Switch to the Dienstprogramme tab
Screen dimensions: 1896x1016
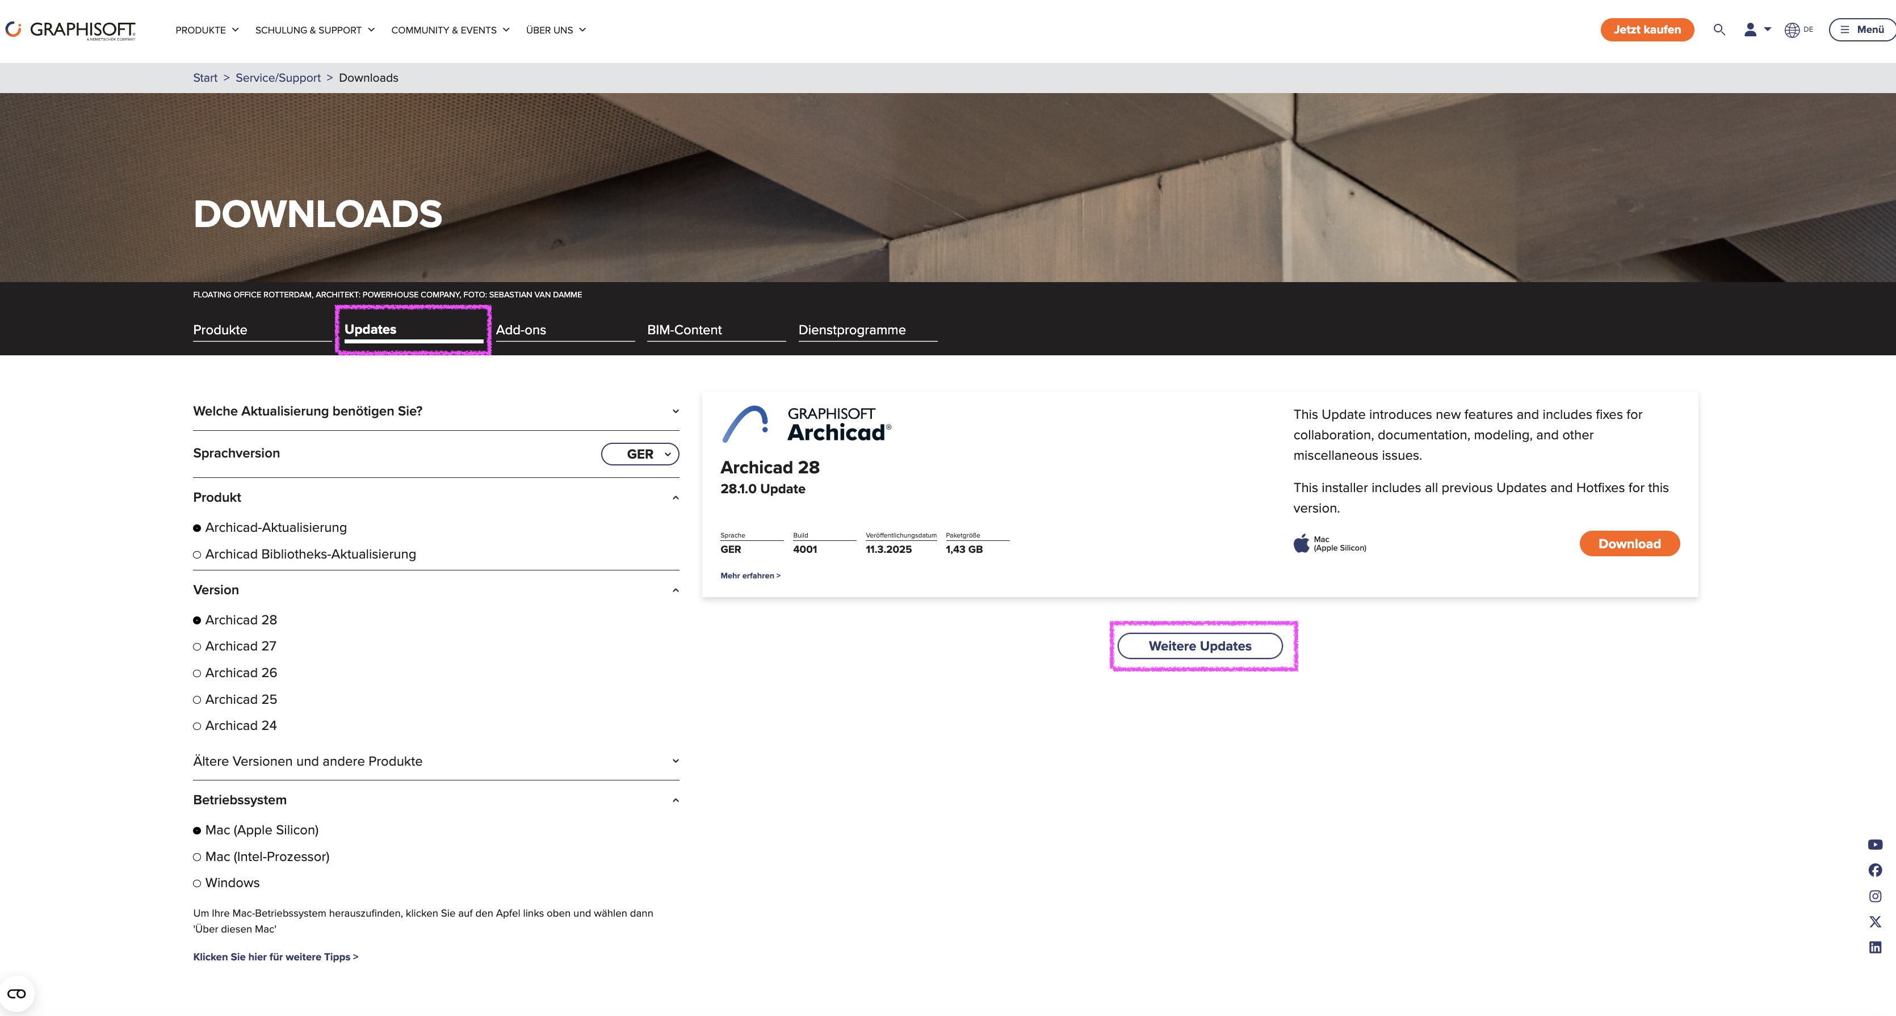point(868,330)
